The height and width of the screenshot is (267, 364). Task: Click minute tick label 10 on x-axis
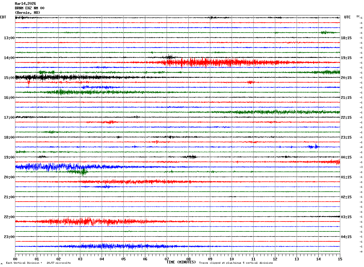pyautogui.click(x=232, y=259)
